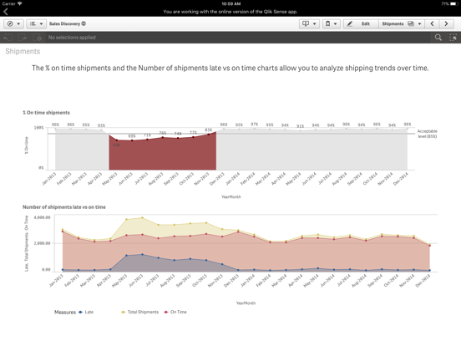The image size is (461, 346).
Task: Click the Measures legend heading
Action: point(65,313)
